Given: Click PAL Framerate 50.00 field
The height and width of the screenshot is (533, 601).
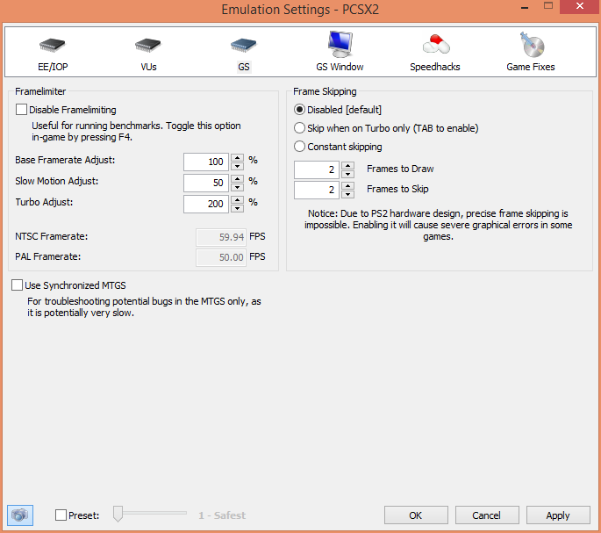Looking at the screenshot, I should coord(221,257).
